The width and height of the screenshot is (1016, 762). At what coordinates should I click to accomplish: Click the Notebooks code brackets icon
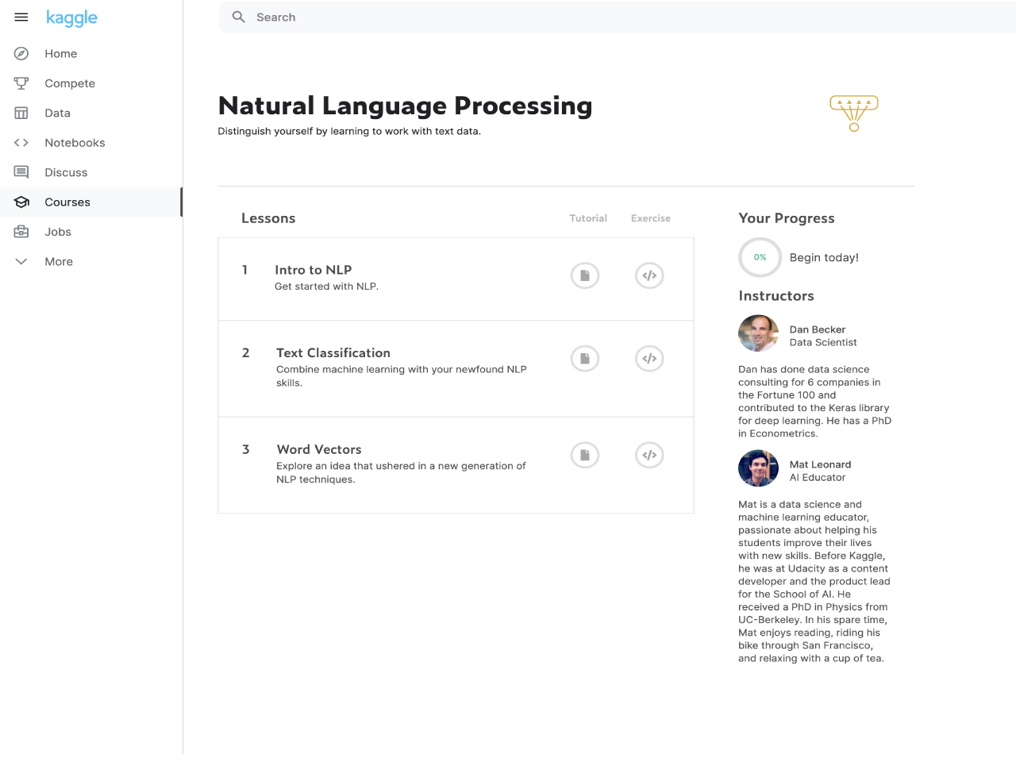click(21, 143)
